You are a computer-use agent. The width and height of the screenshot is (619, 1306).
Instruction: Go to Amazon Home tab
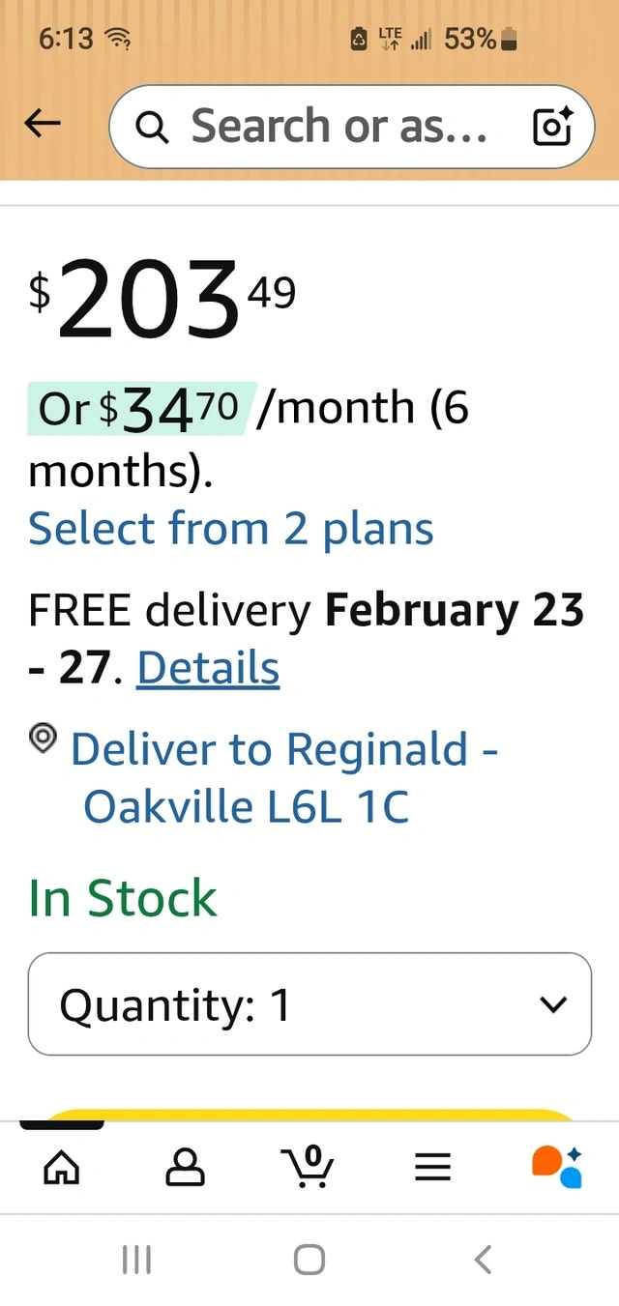pos(62,1167)
